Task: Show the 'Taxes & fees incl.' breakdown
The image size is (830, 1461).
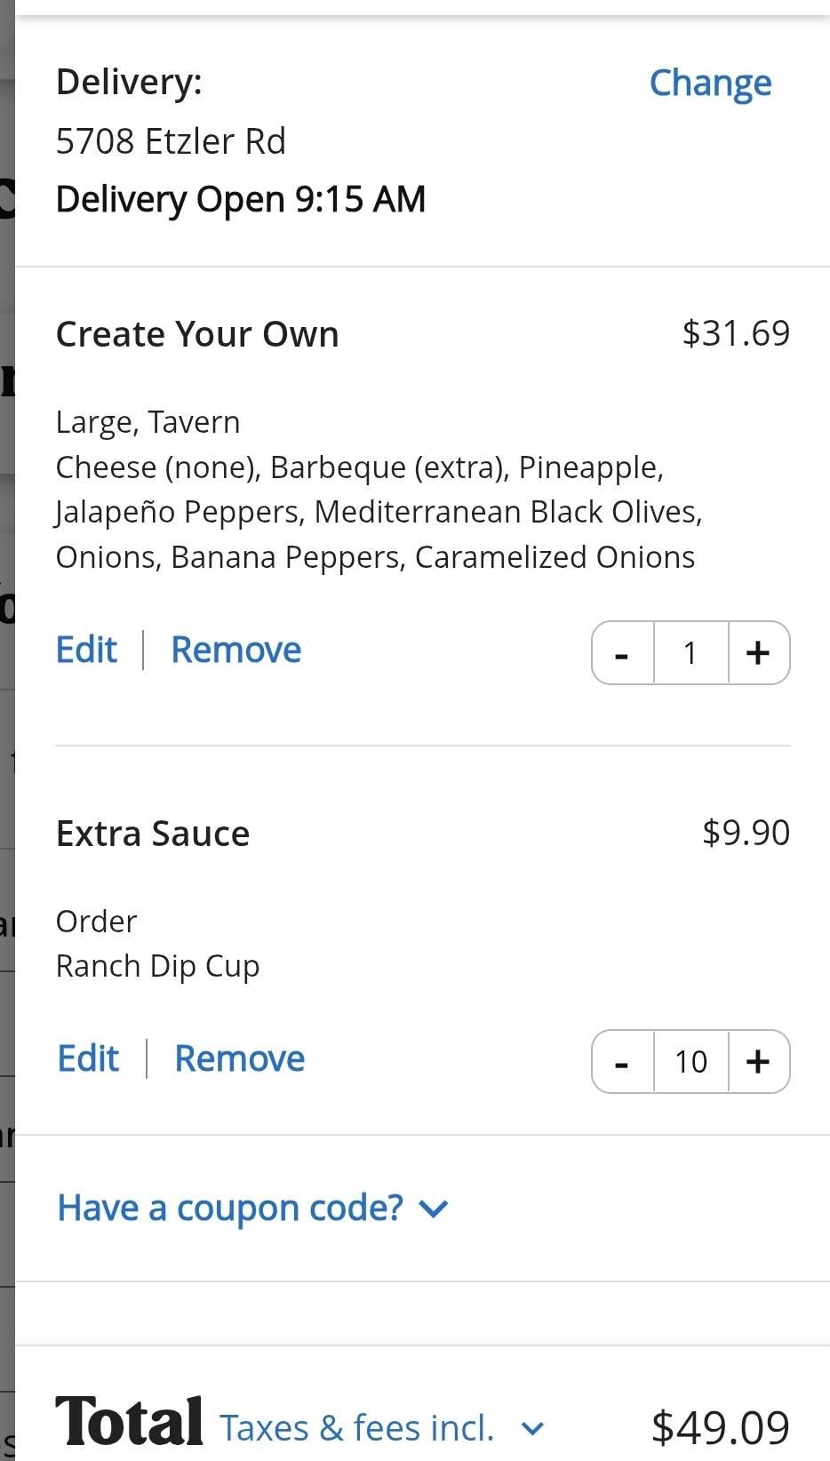Action: (356, 1428)
